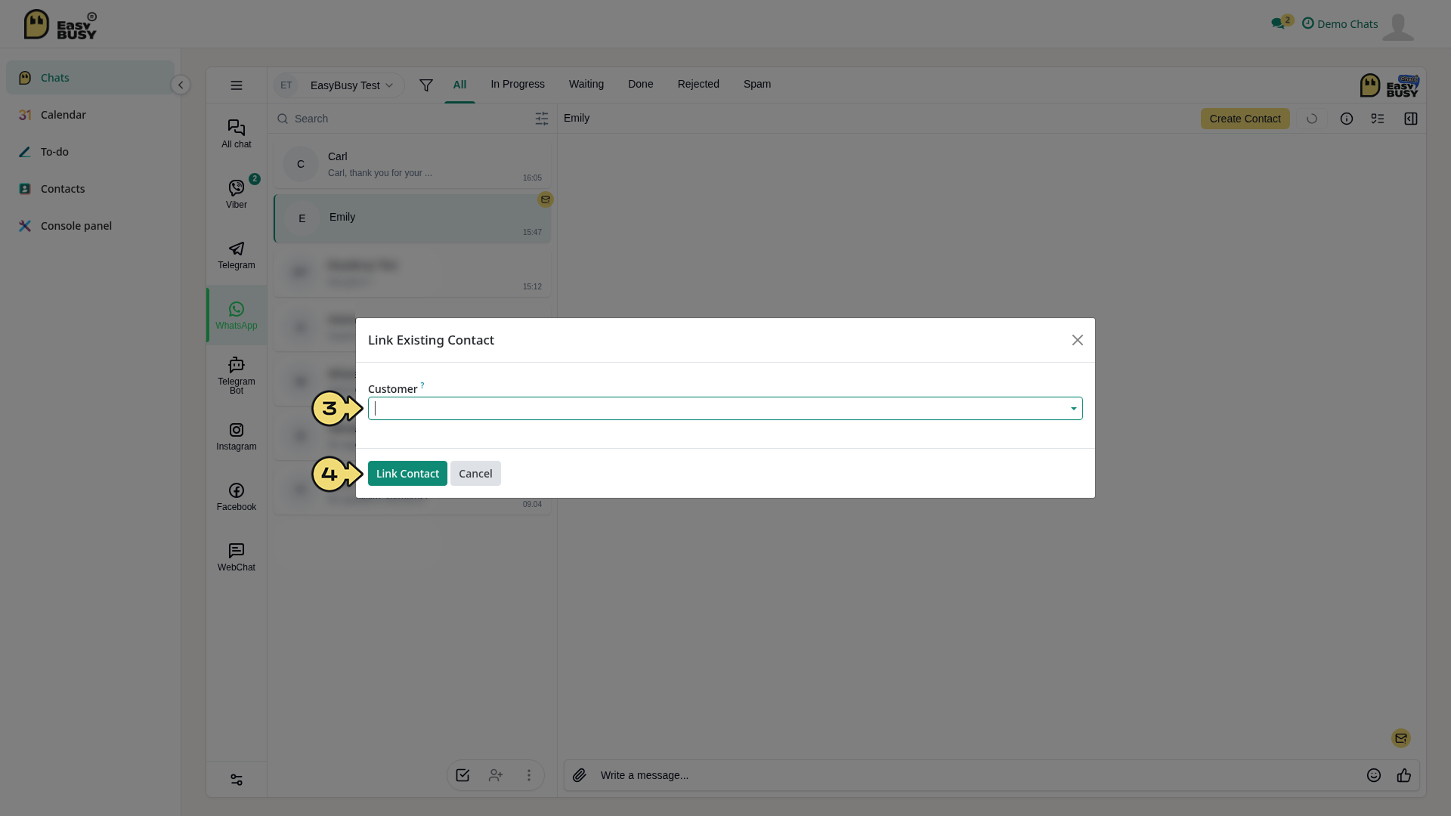Open the emoji picker
The height and width of the screenshot is (816, 1451).
pyautogui.click(x=1374, y=775)
